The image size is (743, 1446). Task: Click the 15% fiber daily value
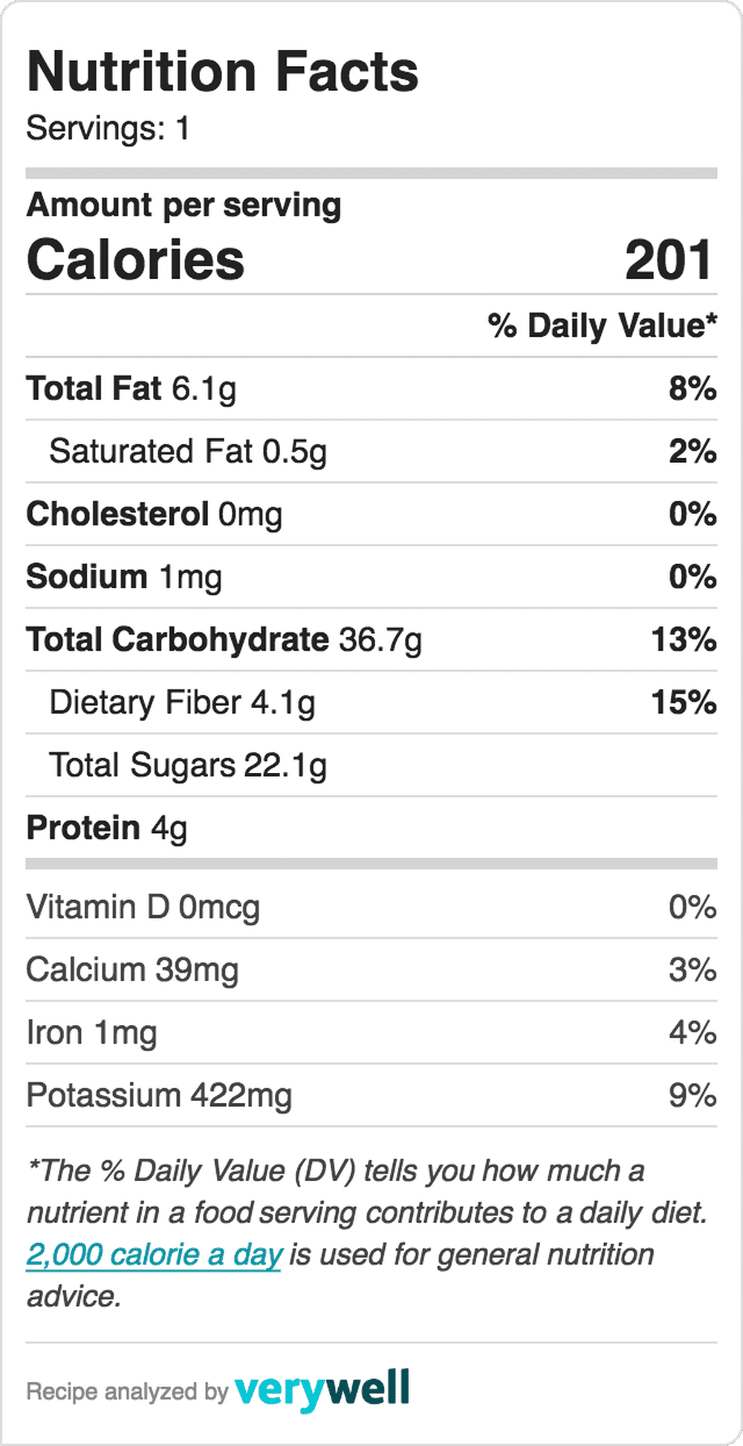tap(684, 703)
